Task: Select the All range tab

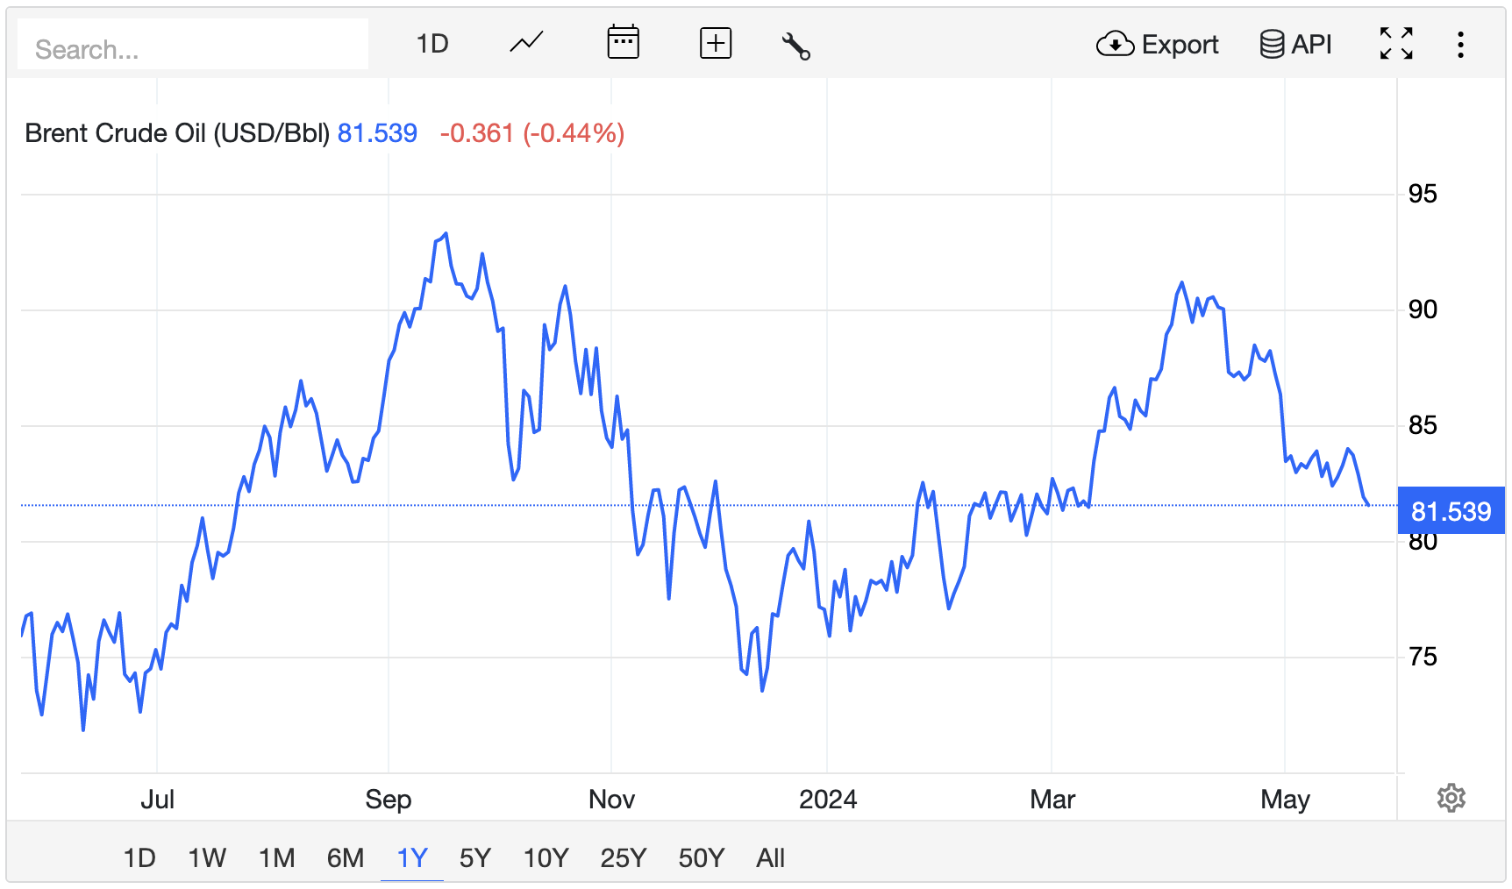Action: pos(770,857)
